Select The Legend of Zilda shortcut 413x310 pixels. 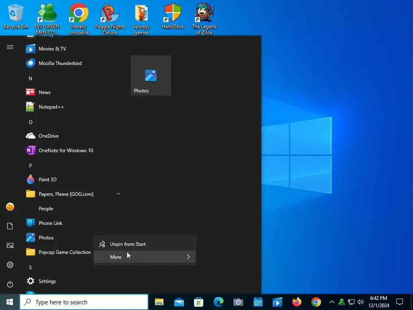(x=204, y=19)
